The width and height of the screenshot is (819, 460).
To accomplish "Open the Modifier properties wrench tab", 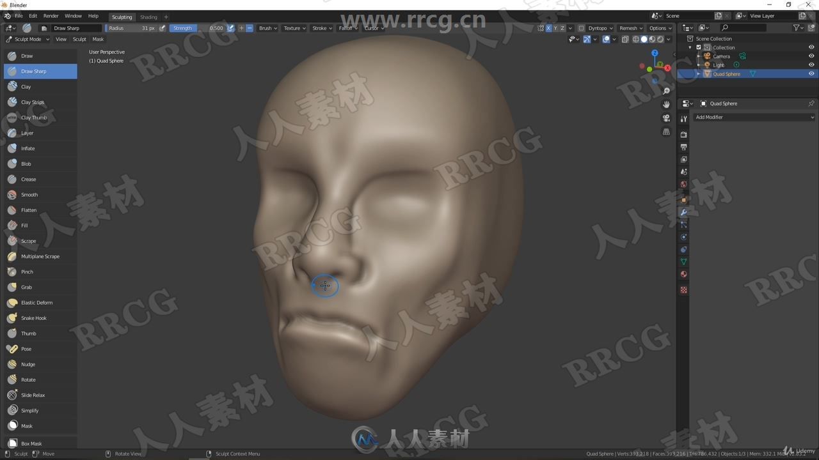I will tap(683, 212).
